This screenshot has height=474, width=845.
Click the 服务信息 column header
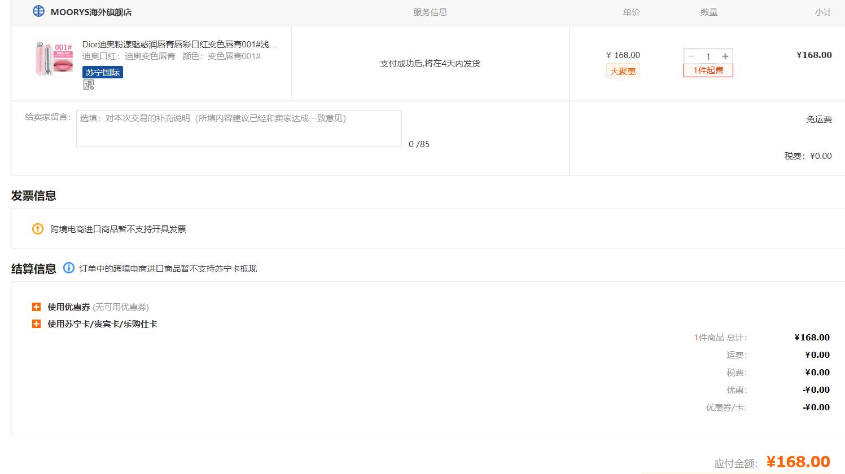pos(430,12)
